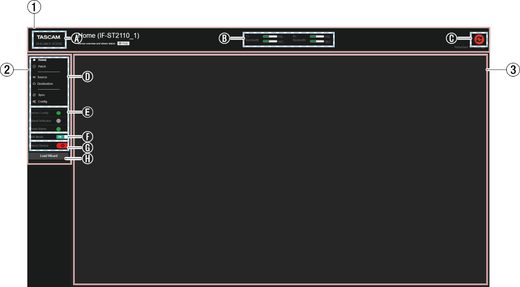
Task: Click the Home house icon in sidebar
Action: pyautogui.click(x=34, y=60)
